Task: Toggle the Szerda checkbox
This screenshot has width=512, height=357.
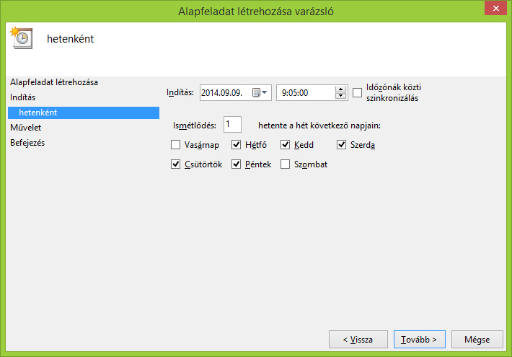Action: pos(342,145)
